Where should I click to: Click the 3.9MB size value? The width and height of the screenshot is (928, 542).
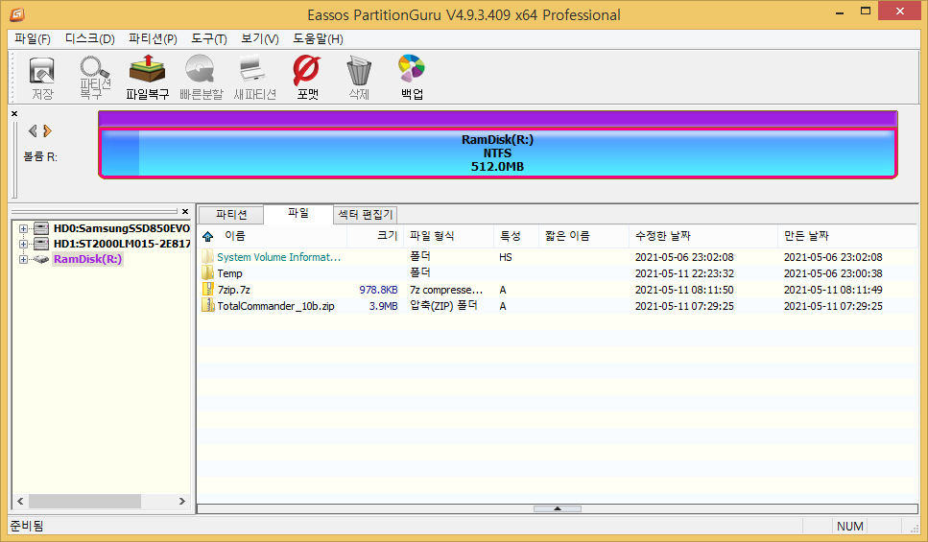click(x=384, y=306)
